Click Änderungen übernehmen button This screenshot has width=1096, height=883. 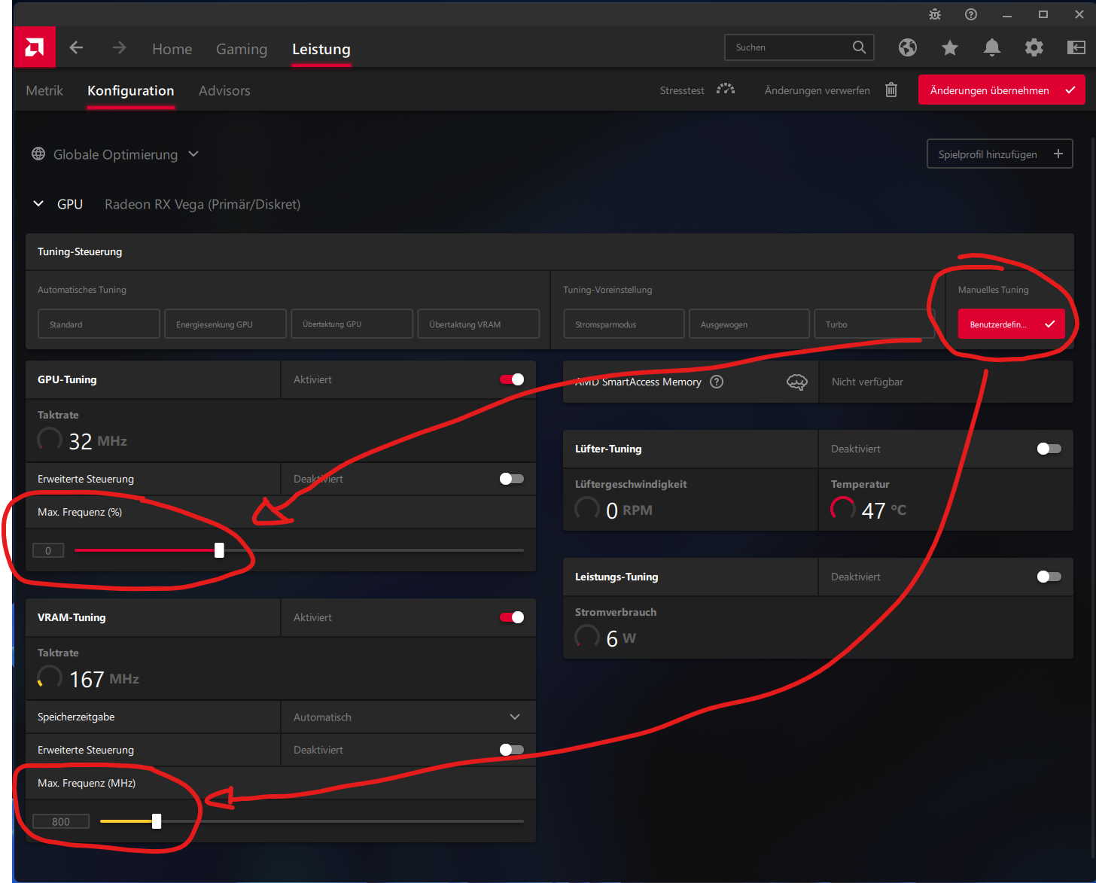coord(1001,90)
